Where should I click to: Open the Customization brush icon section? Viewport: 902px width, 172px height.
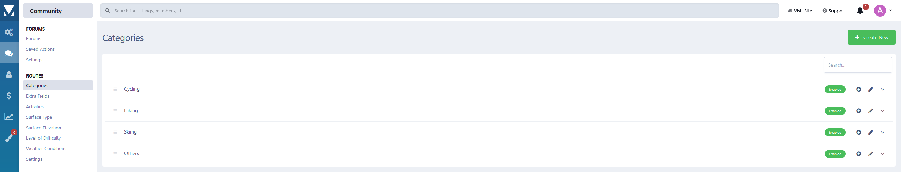9,137
